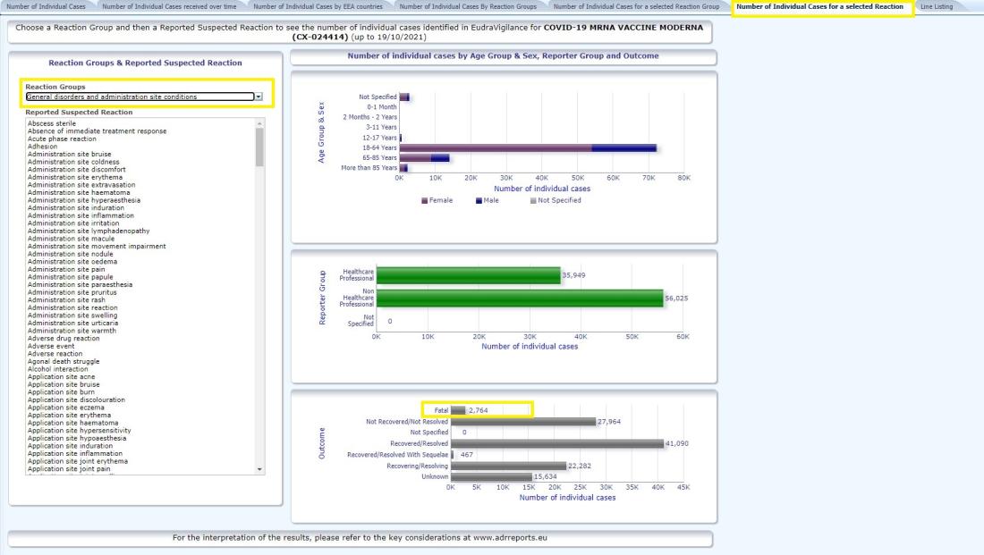Pick 'Administration site rash'
The width and height of the screenshot is (984, 555).
click(x=66, y=299)
